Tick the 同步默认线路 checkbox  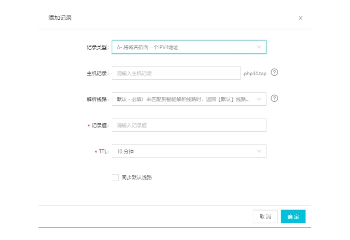(115, 177)
